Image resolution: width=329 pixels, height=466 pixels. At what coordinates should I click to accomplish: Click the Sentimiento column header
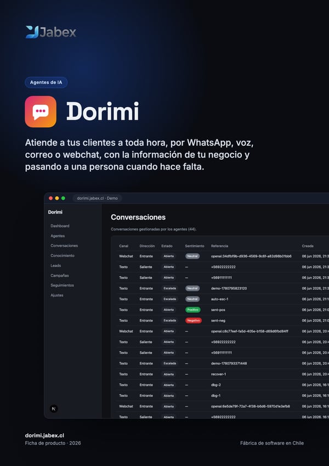click(x=195, y=246)
